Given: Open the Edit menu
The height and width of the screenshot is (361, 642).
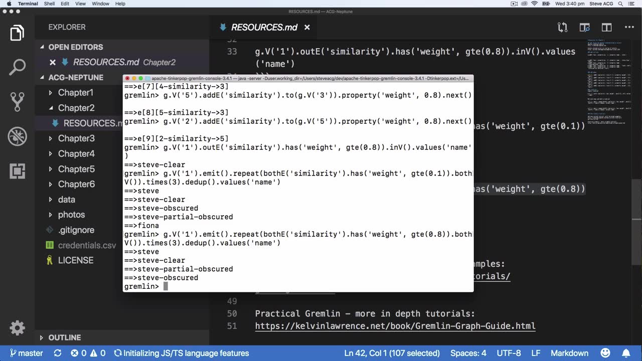Looking at the screenshot, I should tap(65, 4).
